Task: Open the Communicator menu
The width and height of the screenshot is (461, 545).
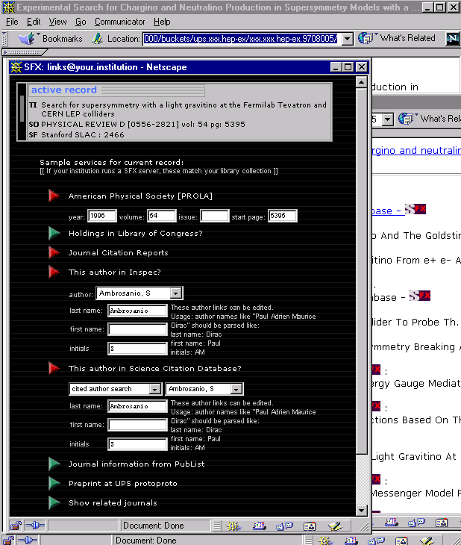Action: tap(120, 22)
